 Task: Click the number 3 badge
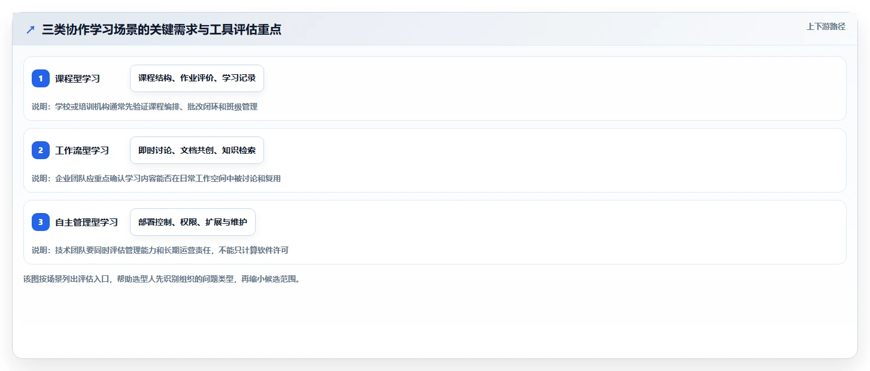tap(41, 222)
